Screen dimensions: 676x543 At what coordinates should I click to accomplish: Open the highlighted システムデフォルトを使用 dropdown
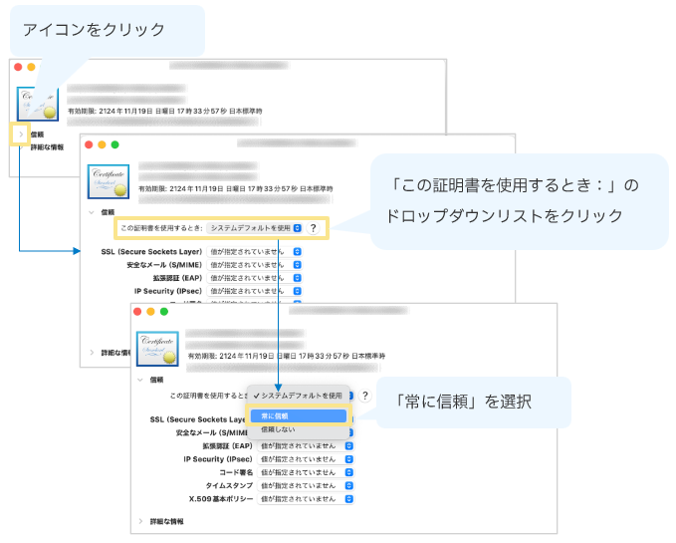tap(256, 228)
